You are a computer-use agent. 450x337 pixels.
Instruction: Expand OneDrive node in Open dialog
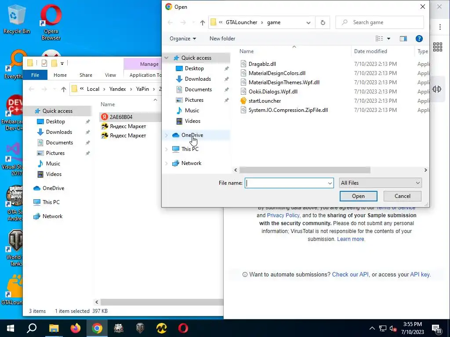click(x=166, y=135)
